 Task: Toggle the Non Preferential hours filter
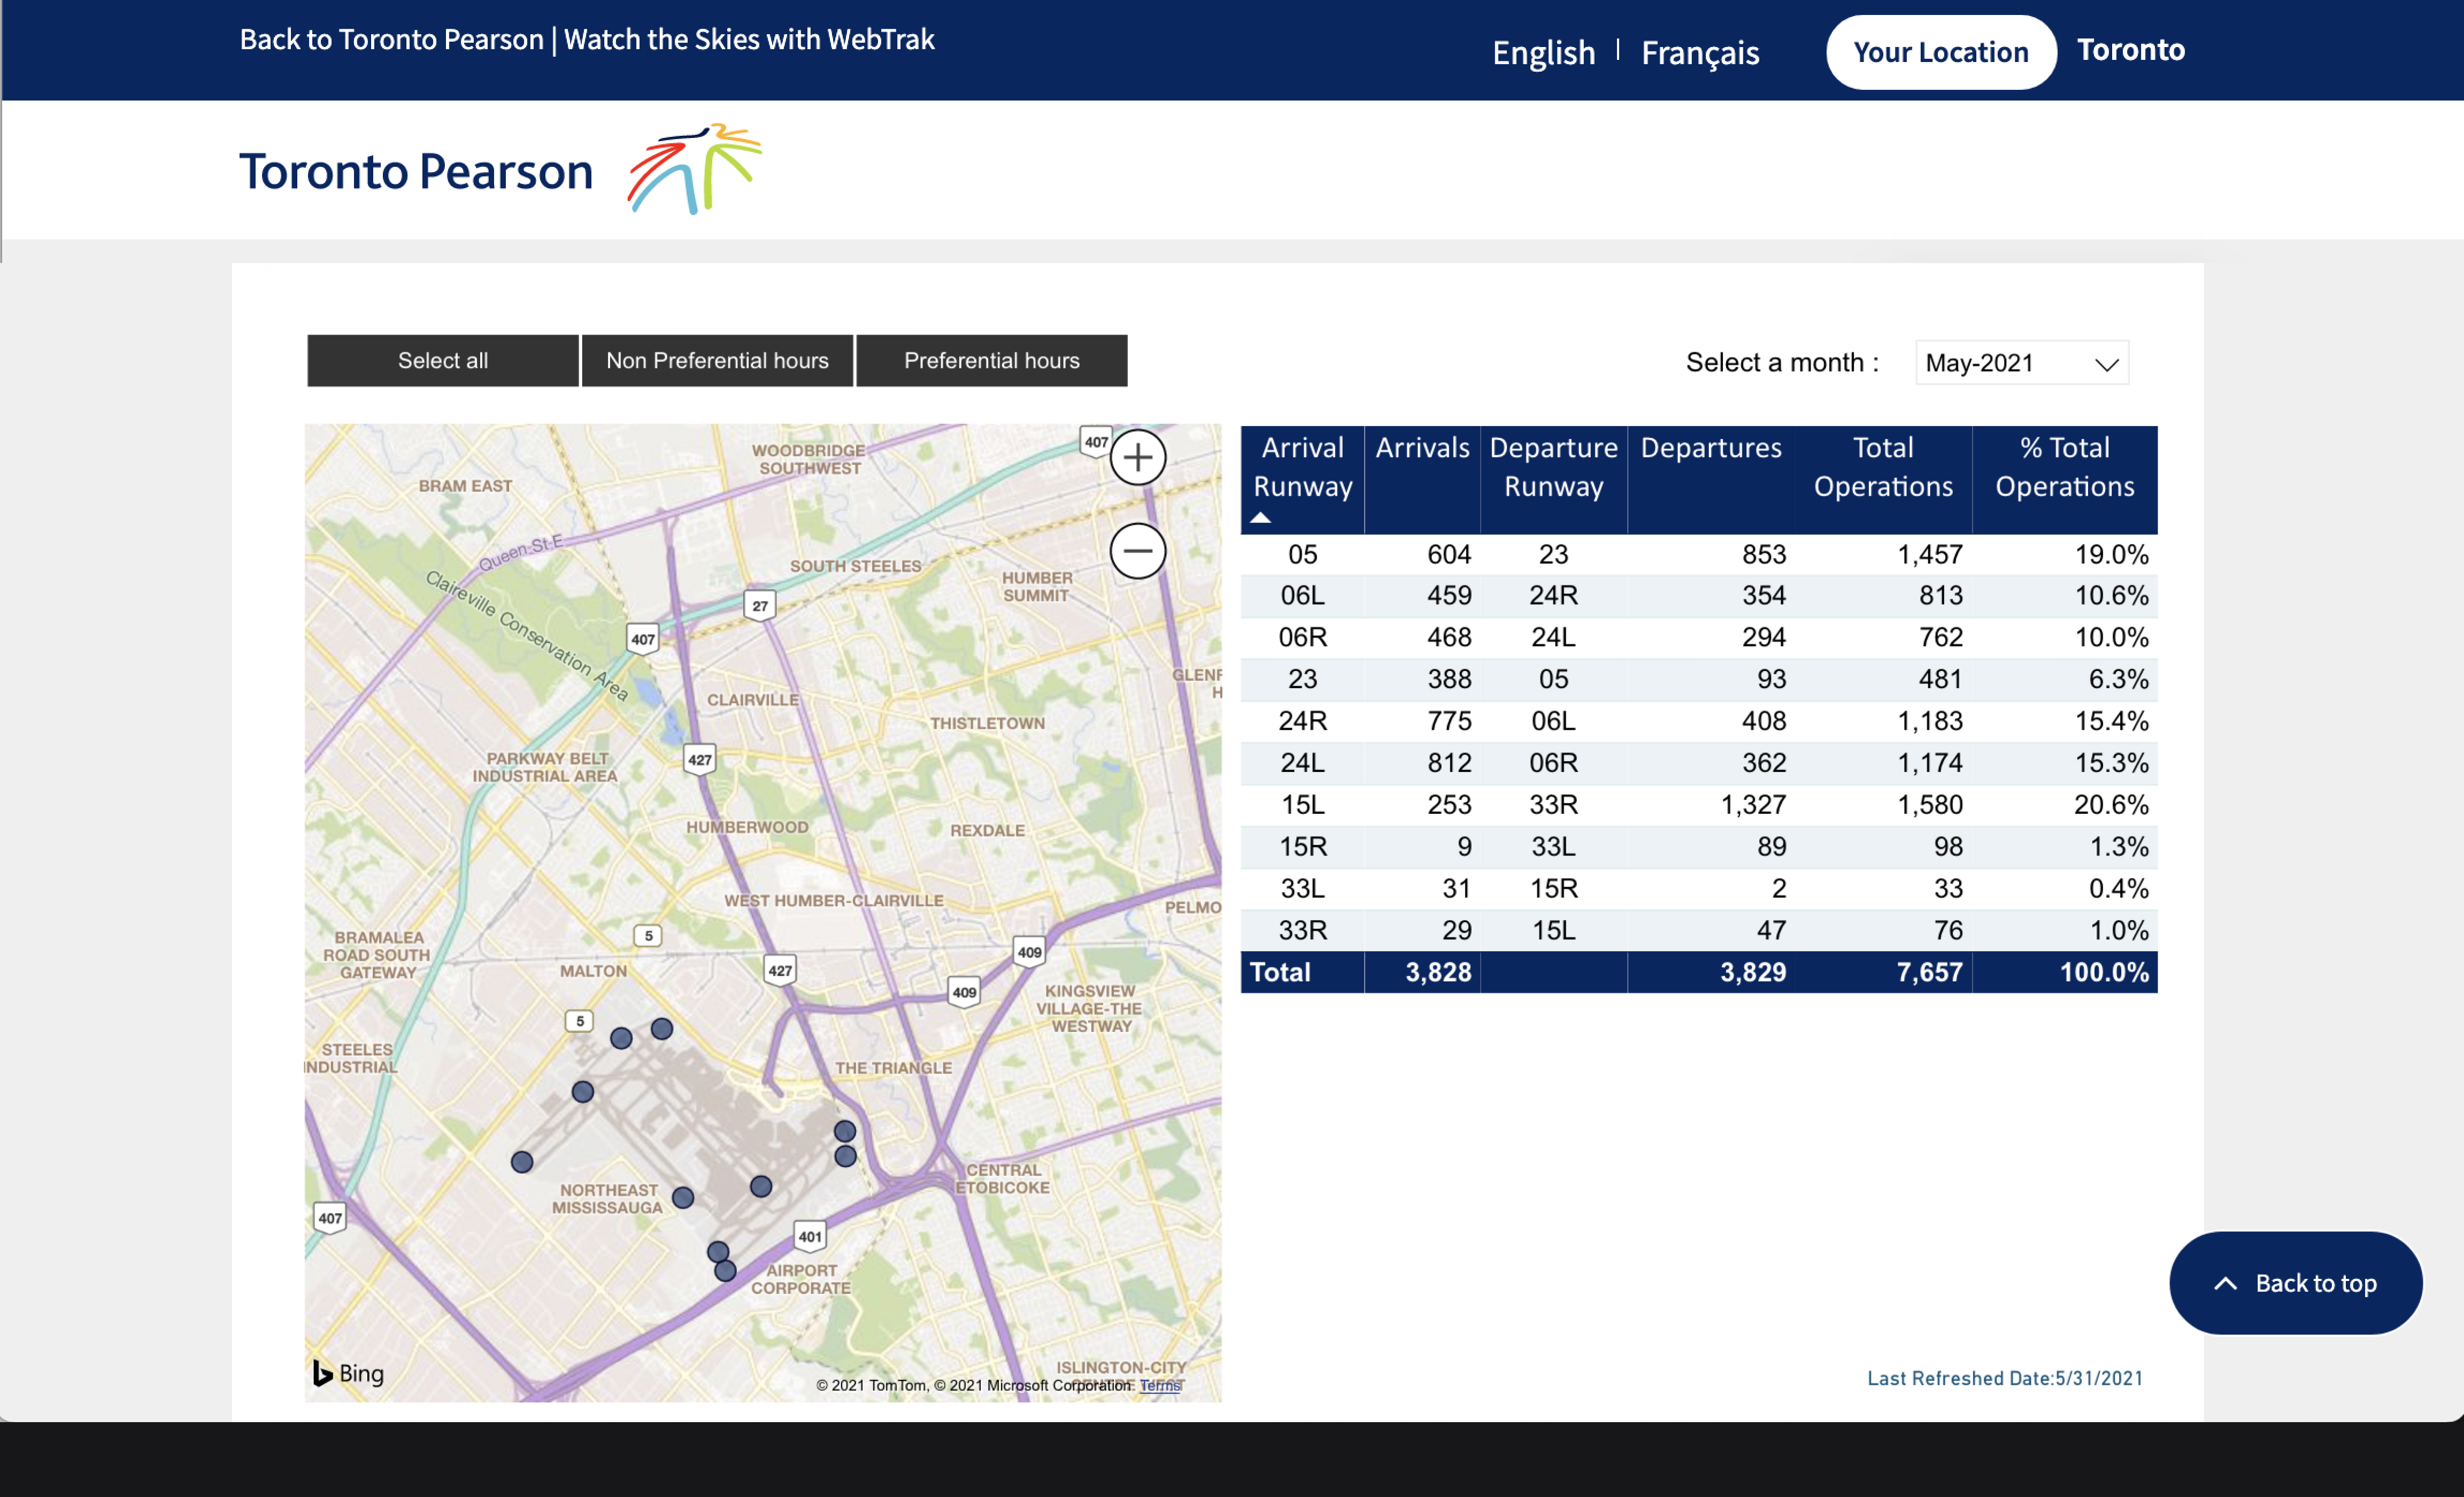[717, 360]
